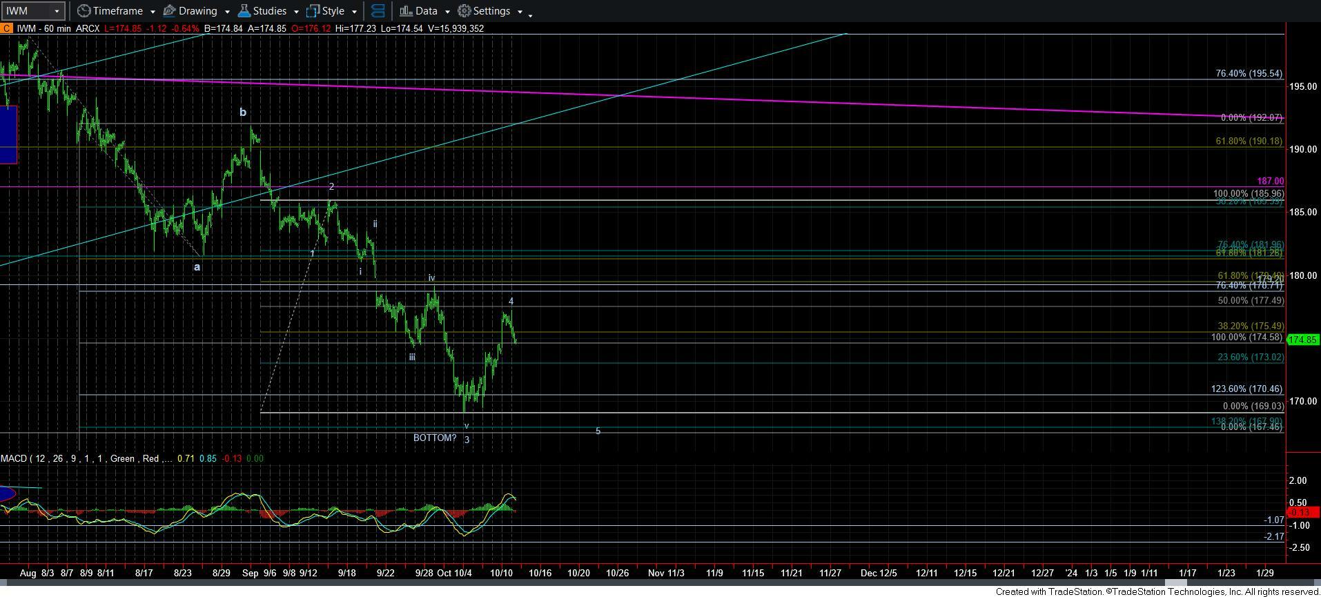This screenshot has height=597, width=1321.
Task: Click the Settings label
Action: (x=491, y=11)
